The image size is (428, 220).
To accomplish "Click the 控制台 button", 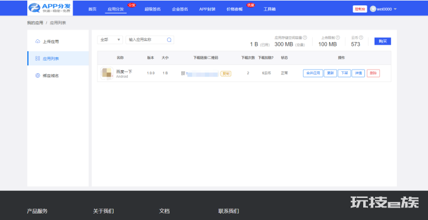I will (360, 9).
